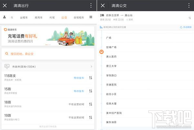194x130 pixels.
Task: Select the 代驾 tab
Action: pos(52,18)
